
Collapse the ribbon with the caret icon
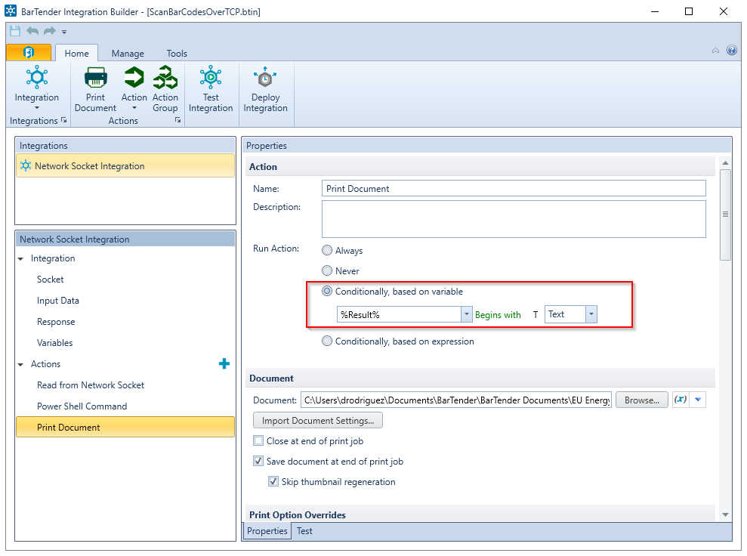click(715, 51)
